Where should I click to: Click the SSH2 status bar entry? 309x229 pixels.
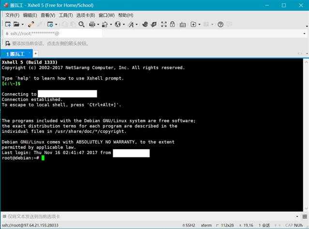coord(189,225)
